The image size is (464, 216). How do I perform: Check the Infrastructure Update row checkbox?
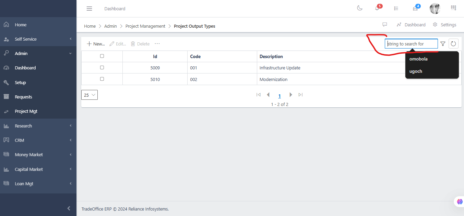102,68
